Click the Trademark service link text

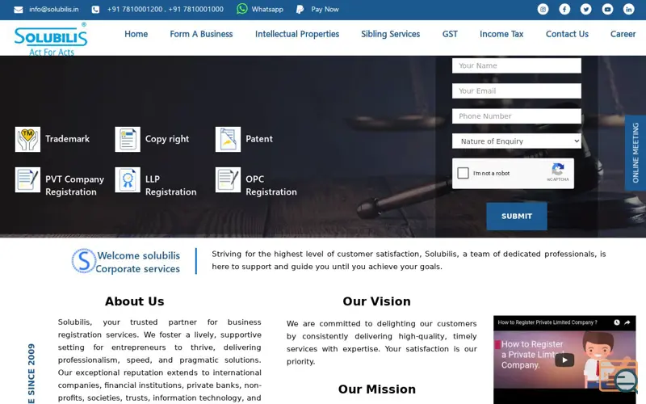click(67, 139)
